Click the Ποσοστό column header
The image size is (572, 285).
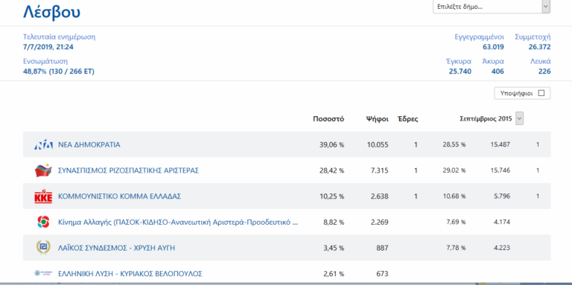click(x=328, y=119)
